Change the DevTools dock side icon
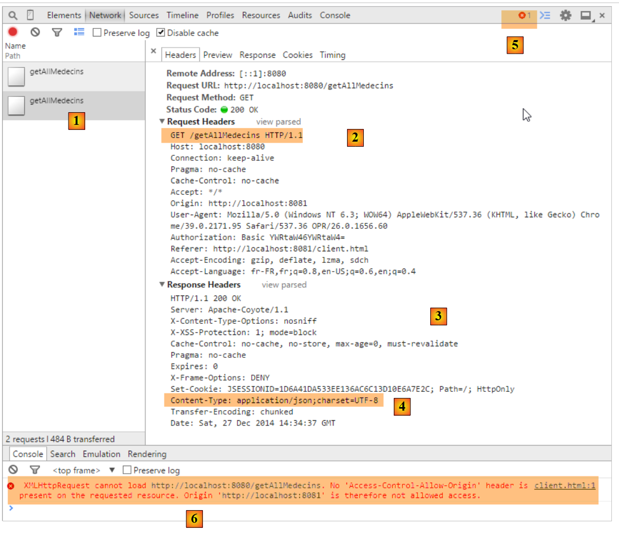Viewport: 619px width, 535px height. pos(586,16)
